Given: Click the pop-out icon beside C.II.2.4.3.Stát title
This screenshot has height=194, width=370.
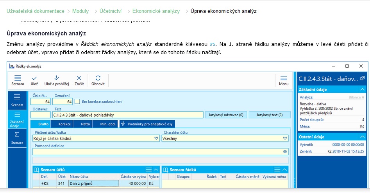Looking at the screenshot, I should point(362,78).
